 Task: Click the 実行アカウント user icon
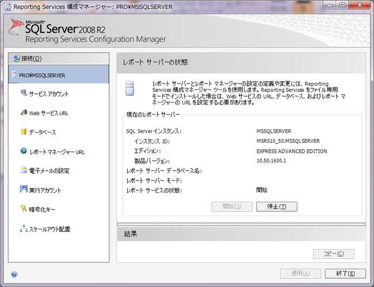(x=24, y=189)
